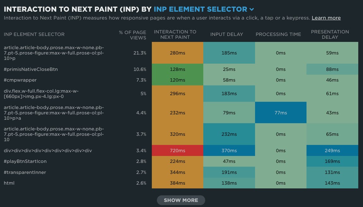Select the #cmpwrapper selector row
The image size is (363, 207).
(20, 80)
